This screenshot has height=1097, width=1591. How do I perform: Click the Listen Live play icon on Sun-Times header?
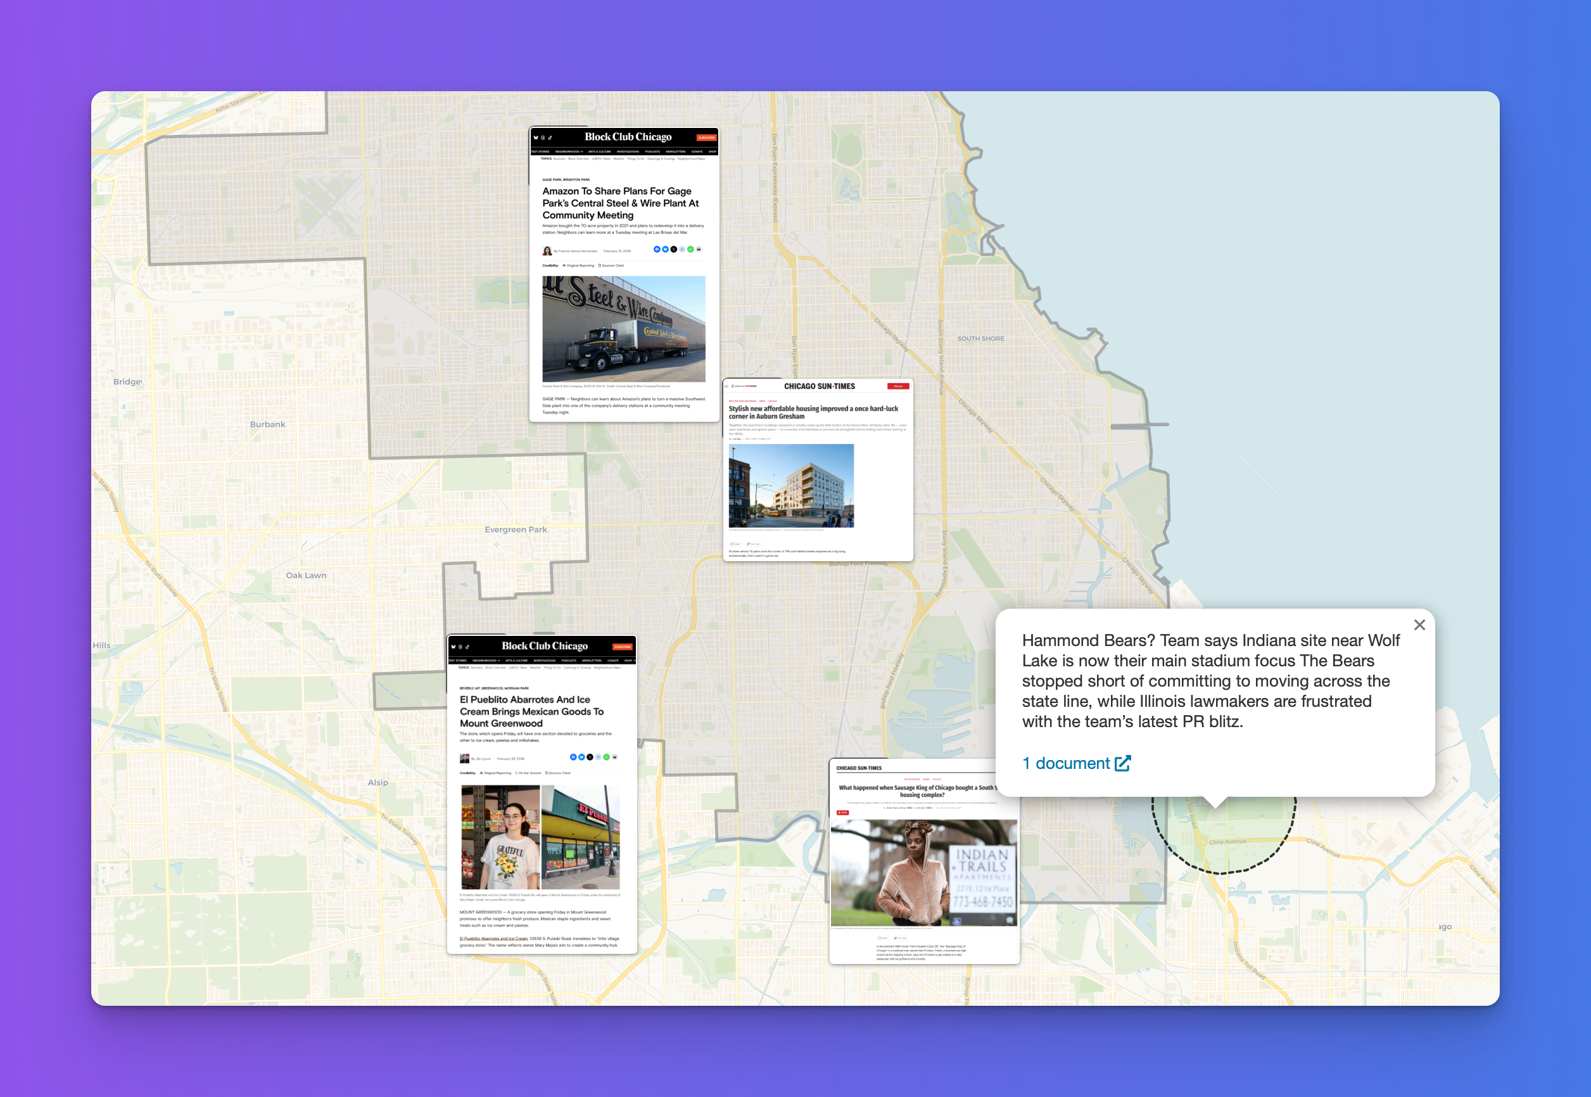(733, 386)
